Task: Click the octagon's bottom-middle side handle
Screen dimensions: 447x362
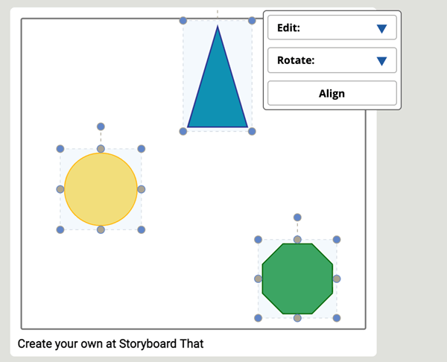Action: pyautogui.click(x=297, y=318)
